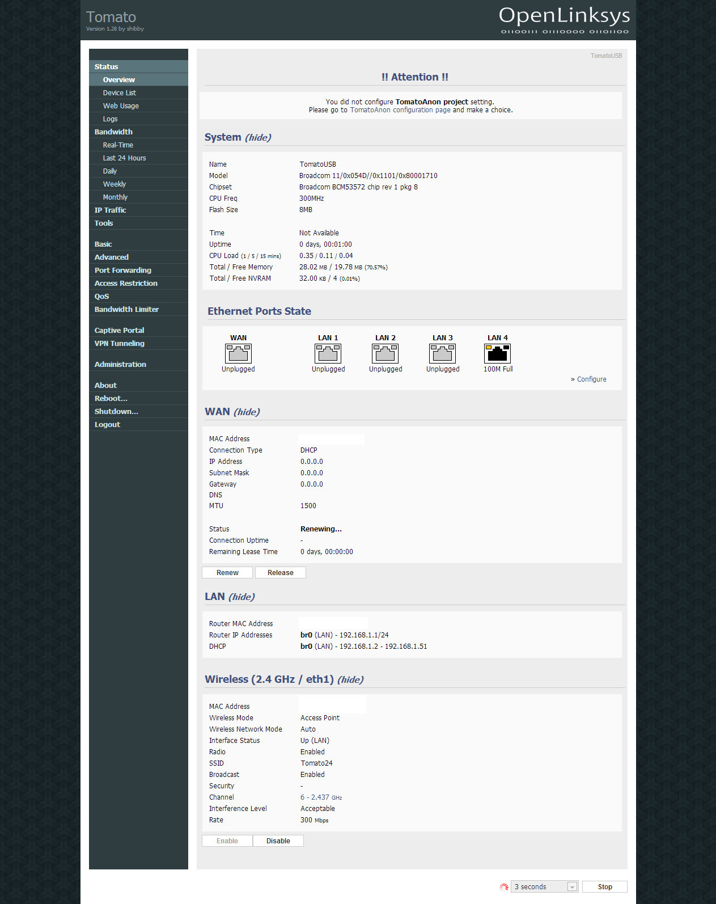Open Last 24 Hours bandwidth page
Viewport: 716px width, 904px height.
(x=138, y=158)
